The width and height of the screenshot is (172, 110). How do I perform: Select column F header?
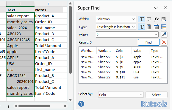[49, 4]
